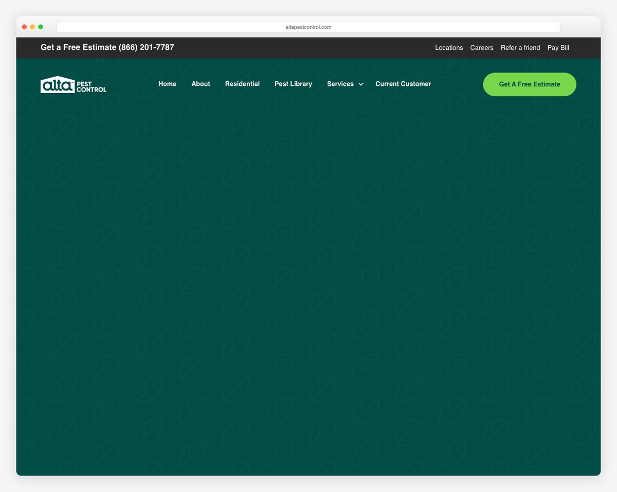Click the green Get A Free Estimate button
The height and width of the screenshot is (492, 617).
530,84
